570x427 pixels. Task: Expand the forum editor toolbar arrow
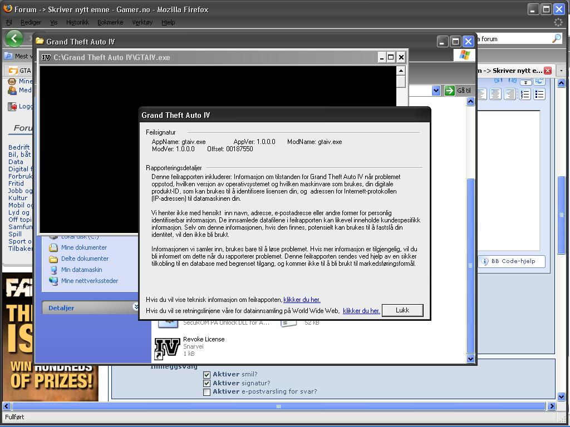[x=525, y=82]
